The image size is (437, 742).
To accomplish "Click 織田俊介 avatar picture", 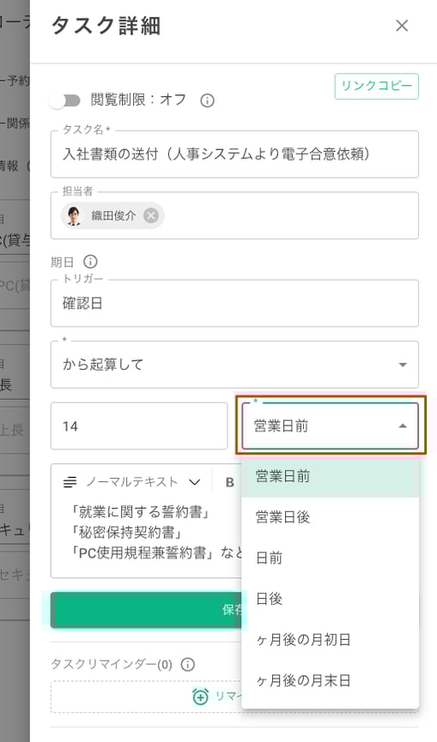I will (x=73, y=216).
